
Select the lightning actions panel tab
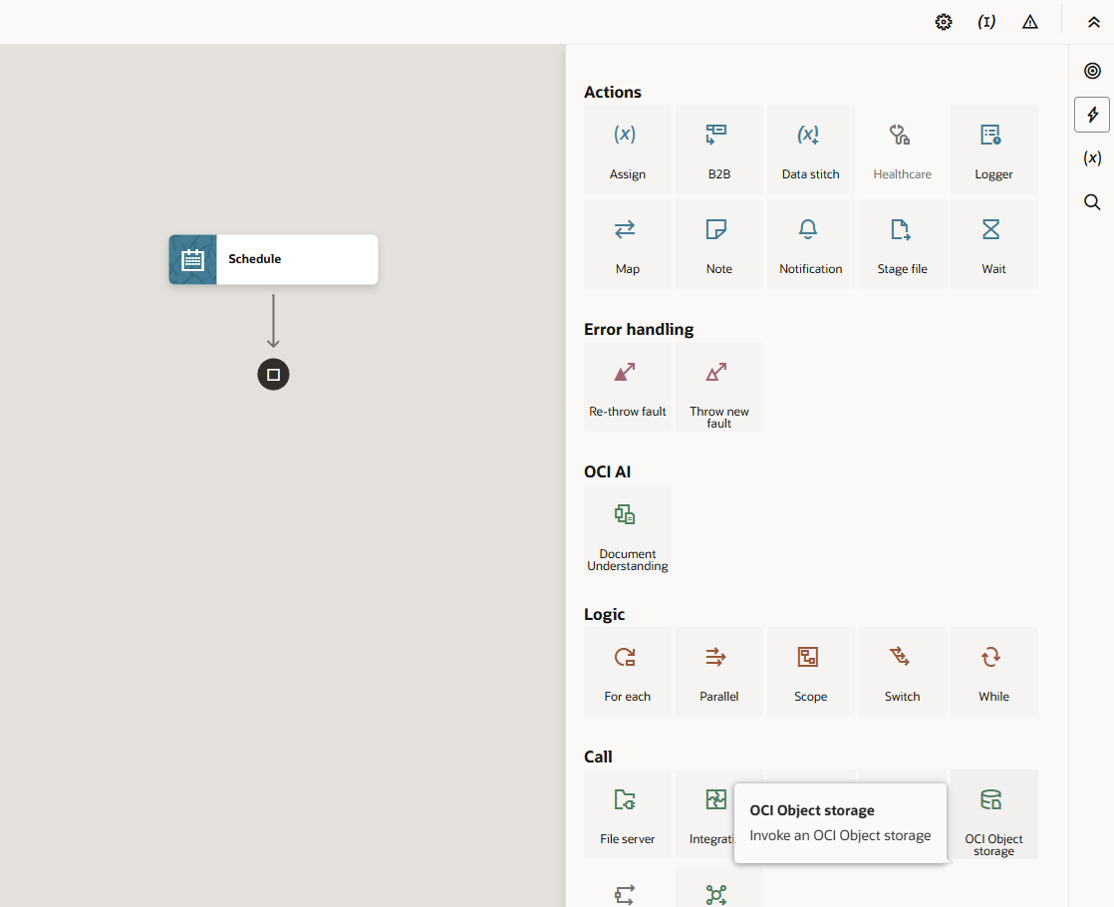1092,115
